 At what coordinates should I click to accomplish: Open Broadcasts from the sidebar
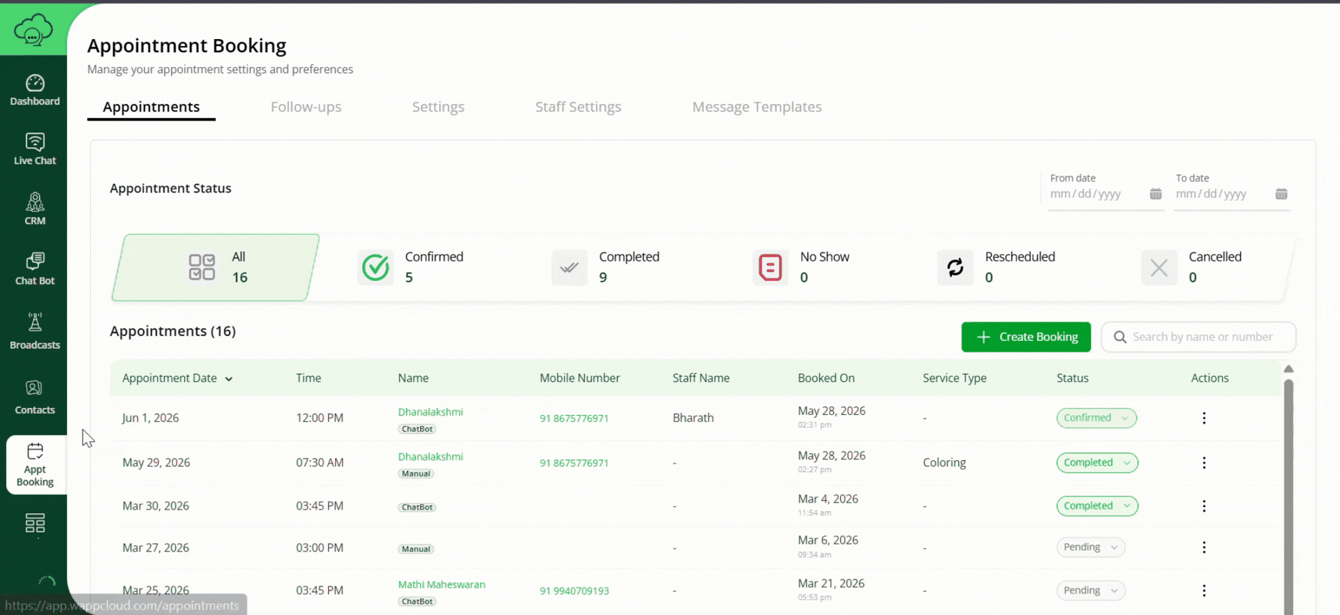(x=35, y=331)
